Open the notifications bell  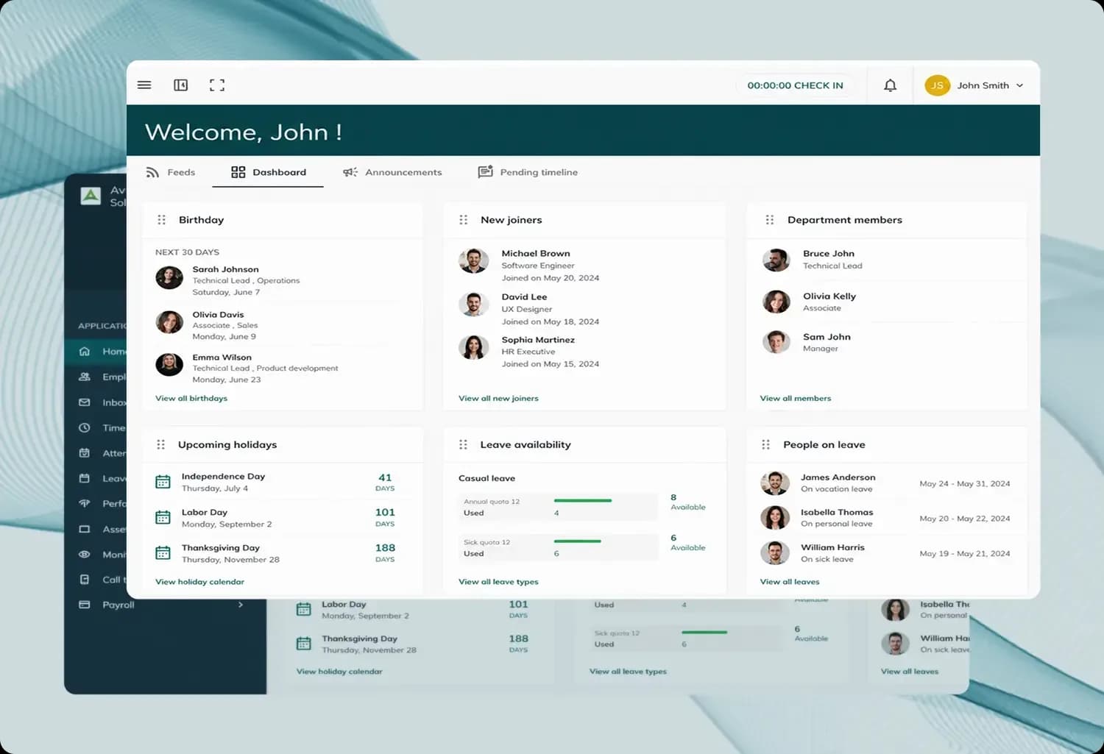[890, 85]
